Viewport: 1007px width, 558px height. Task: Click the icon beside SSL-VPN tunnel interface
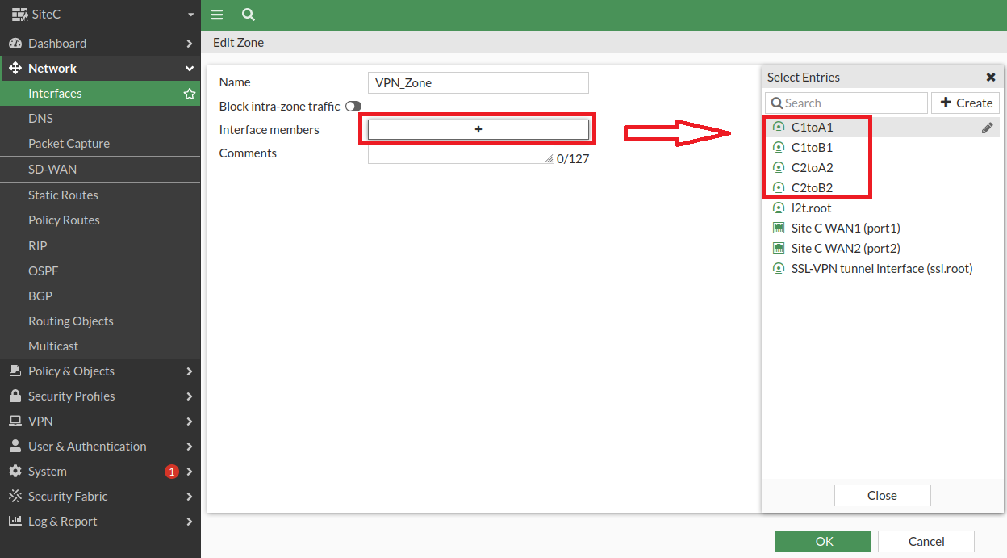click(x=779, y=269)
